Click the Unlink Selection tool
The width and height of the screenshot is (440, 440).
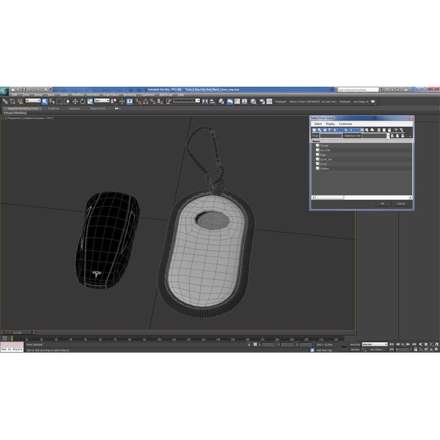[x=12, y=101]
